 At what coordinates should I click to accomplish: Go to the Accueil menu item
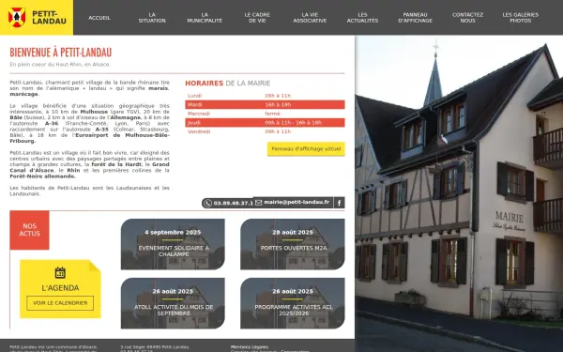pos(99,18)
